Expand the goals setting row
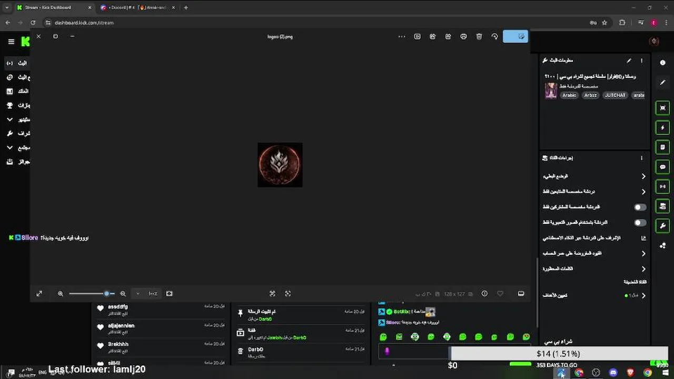 (x=594, y=295)
